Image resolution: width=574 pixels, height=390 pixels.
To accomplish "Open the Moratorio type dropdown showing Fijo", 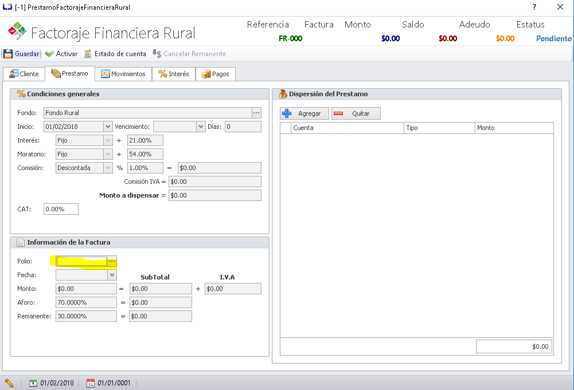I will coord(108,154).
